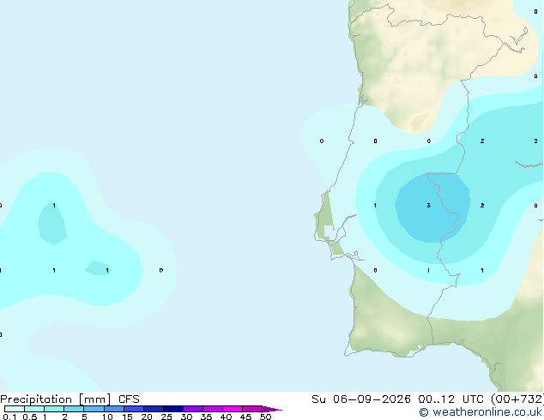This screenshot has height=420, width=544.
Task: Click the '3' precipitation value on the map
Action: [428, 206]
